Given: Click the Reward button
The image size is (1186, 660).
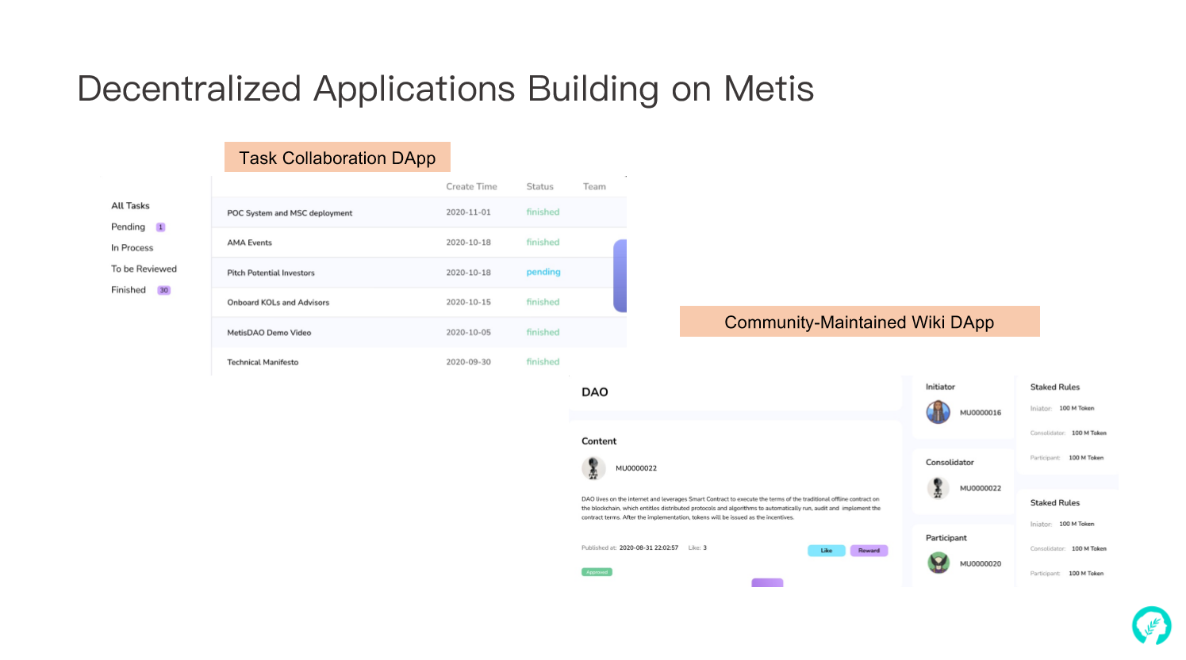Looking at the screenshot, I should tap(869, 551).
